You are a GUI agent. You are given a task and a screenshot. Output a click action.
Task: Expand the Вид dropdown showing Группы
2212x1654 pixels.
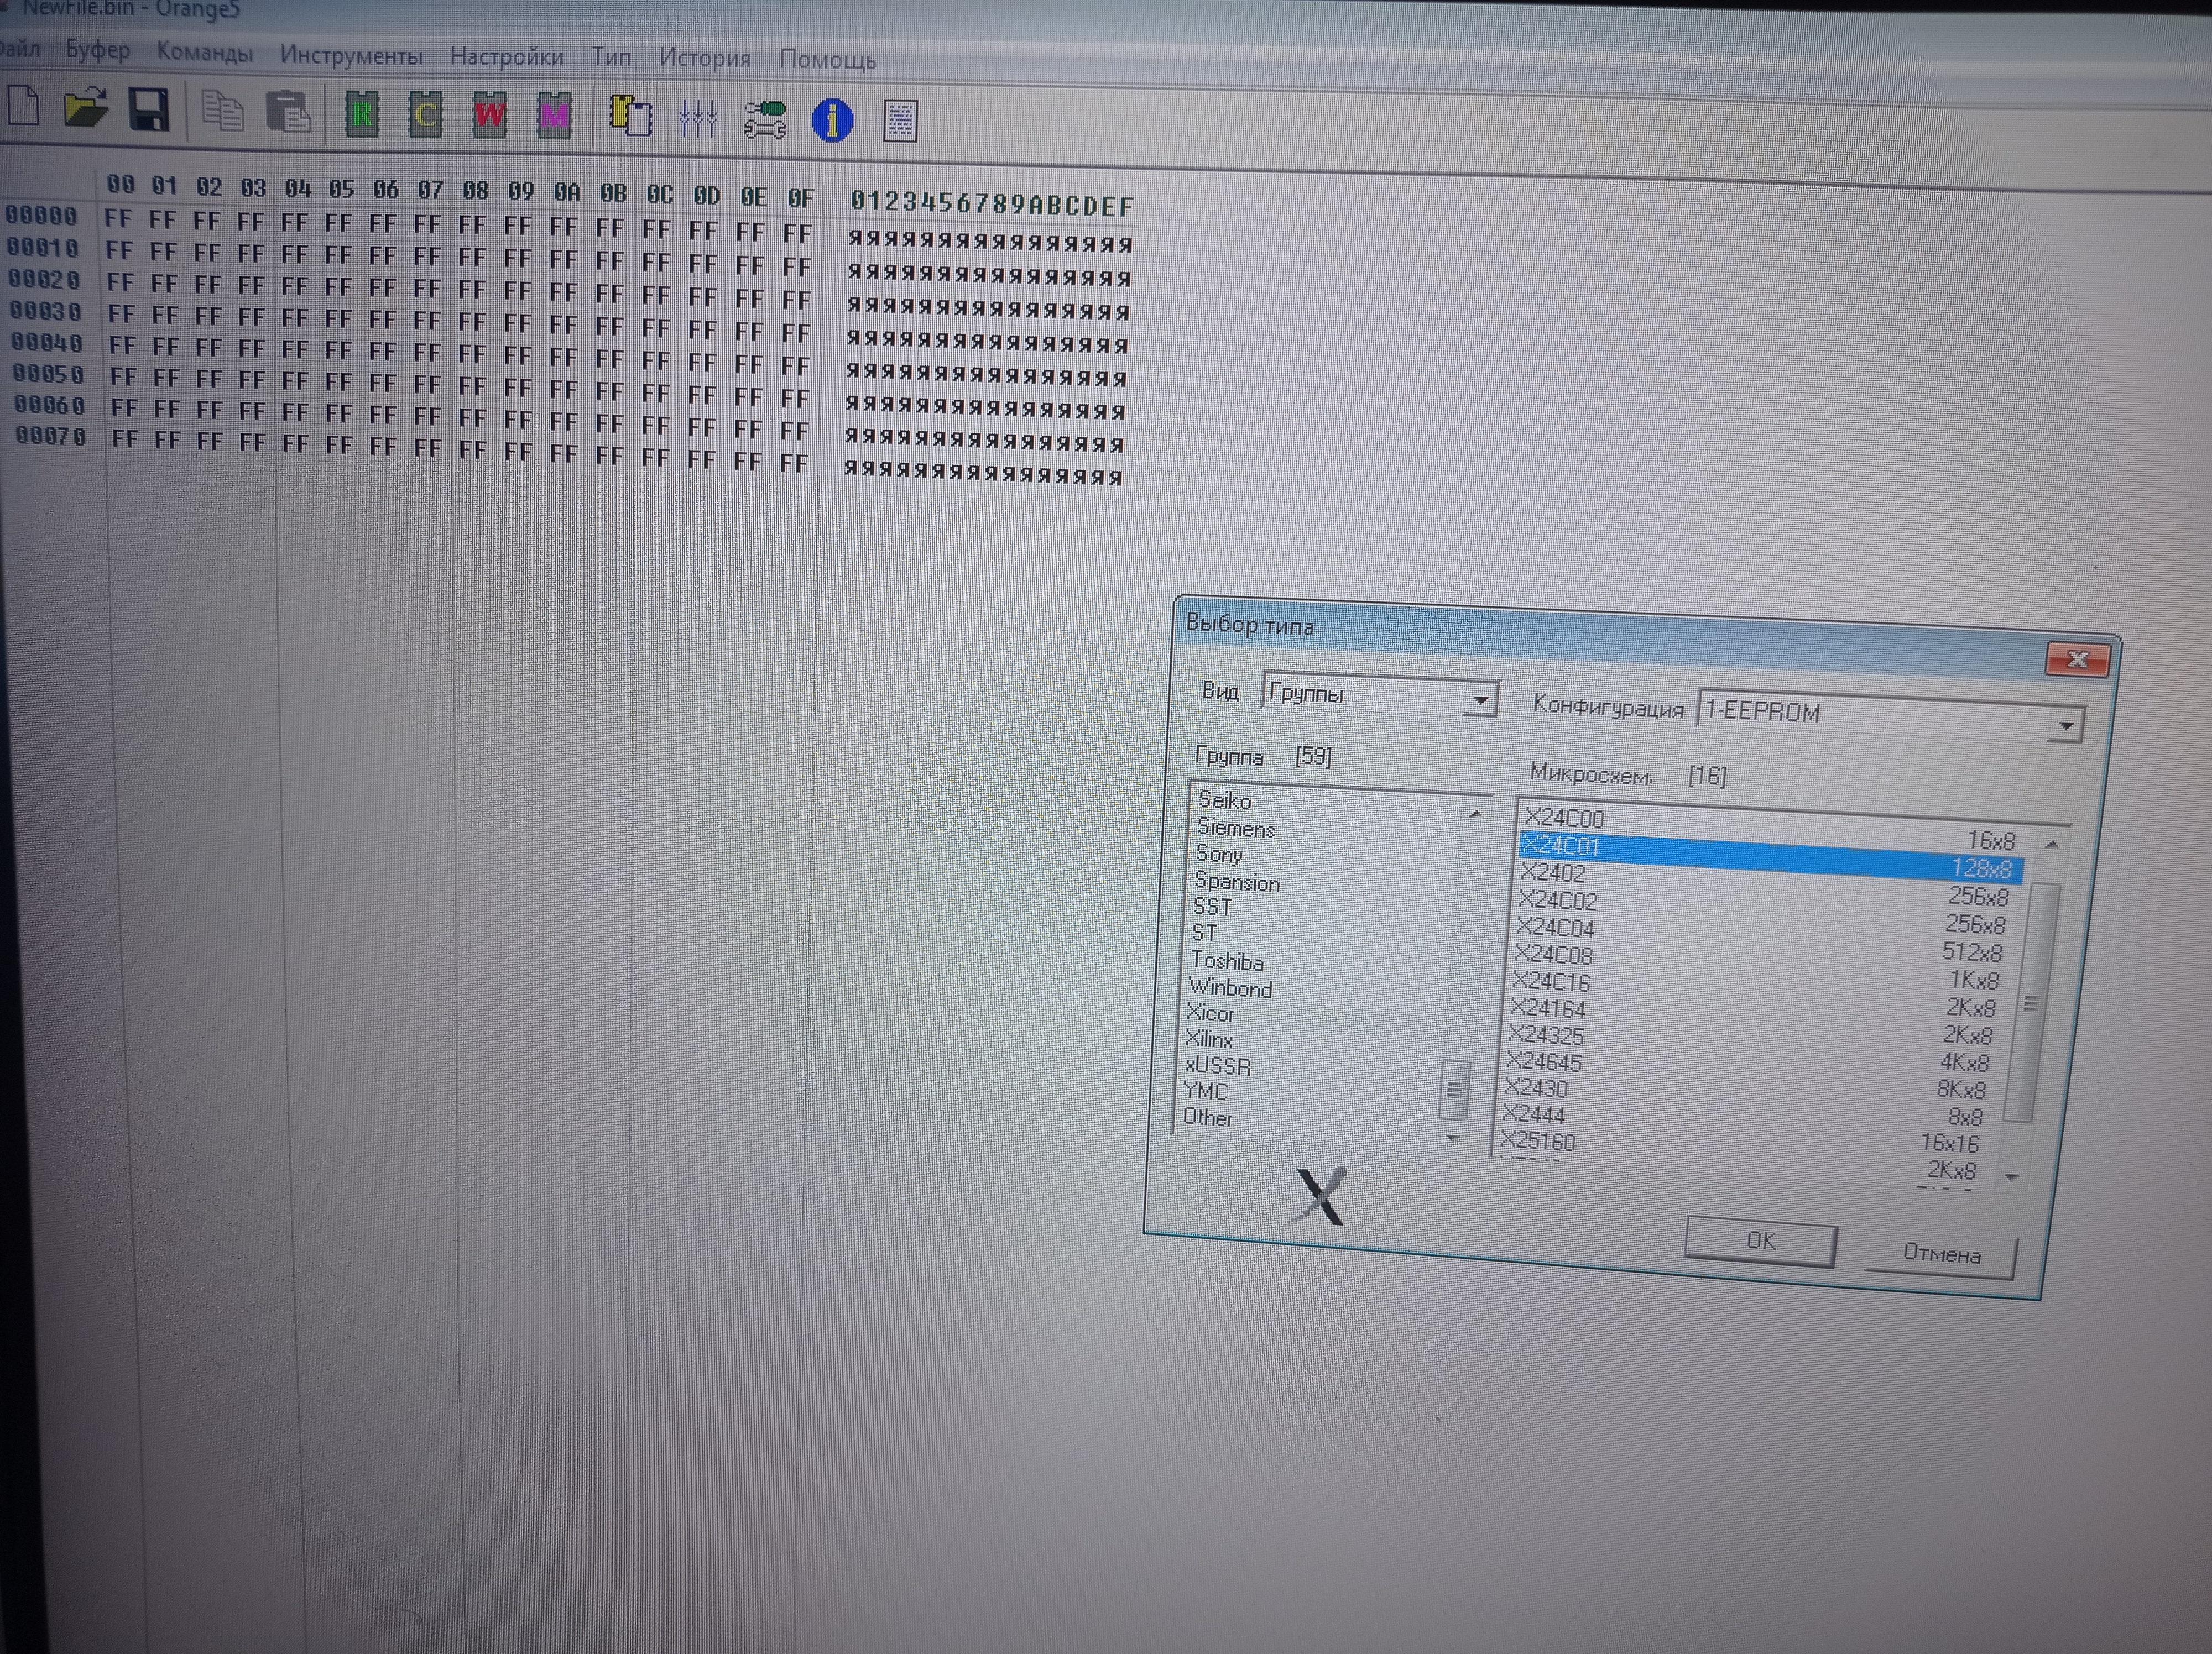[x=1479, y=699]
